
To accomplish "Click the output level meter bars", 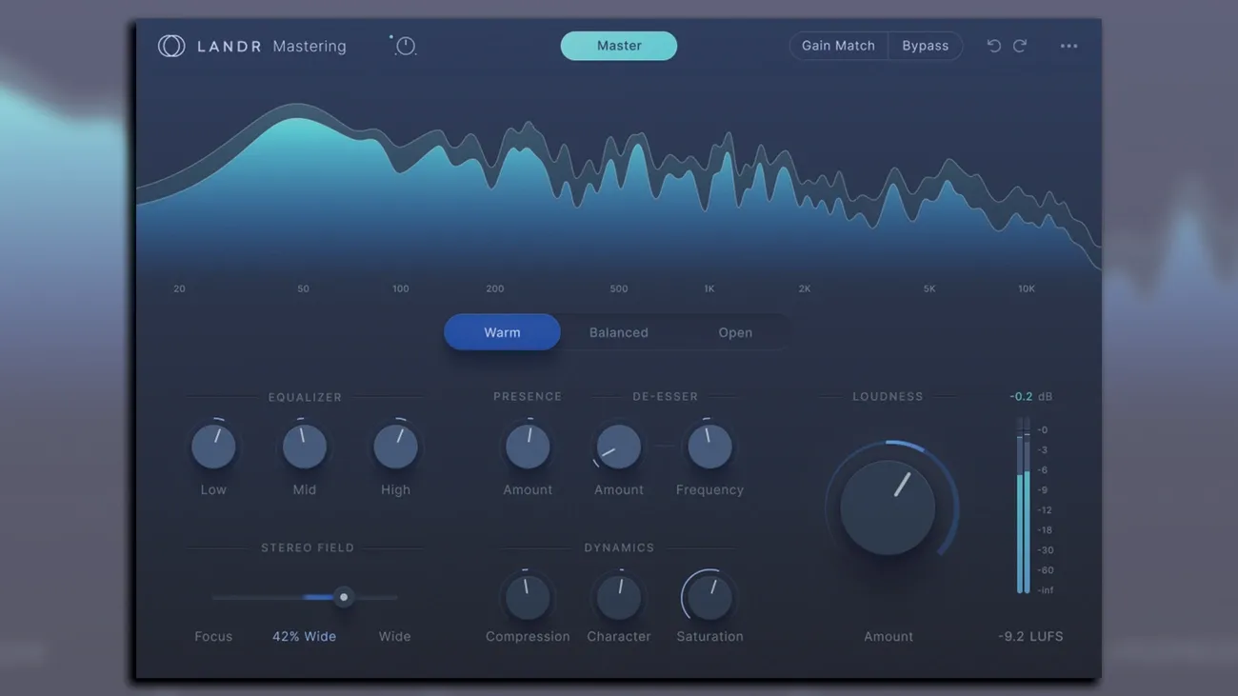I will pos(1023,506).
